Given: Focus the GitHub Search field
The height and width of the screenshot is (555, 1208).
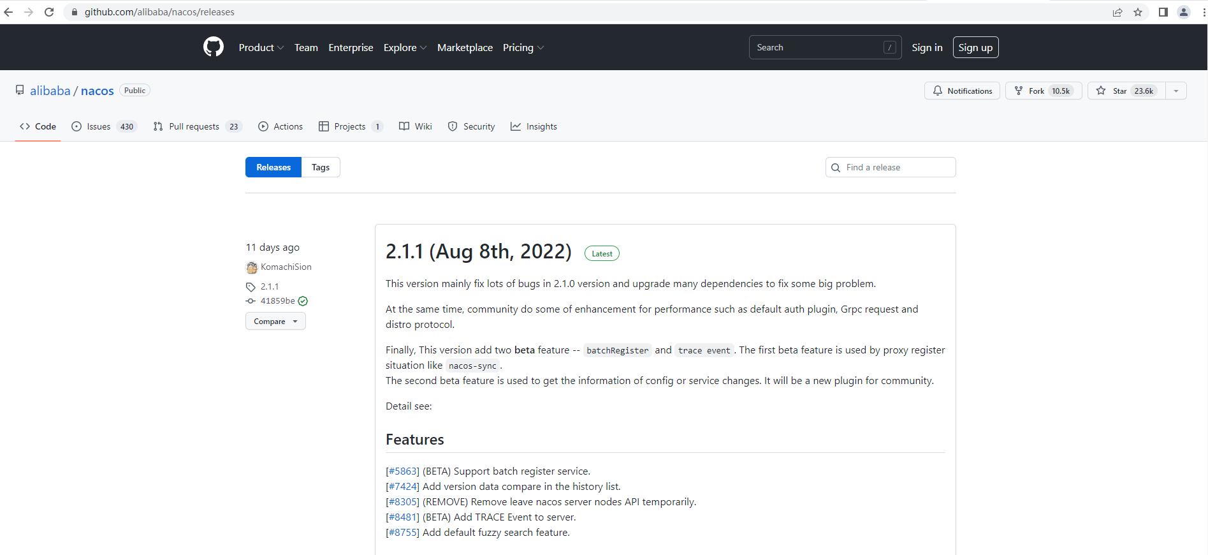Looking at the screenshot, I should click(x=825, y=47).
